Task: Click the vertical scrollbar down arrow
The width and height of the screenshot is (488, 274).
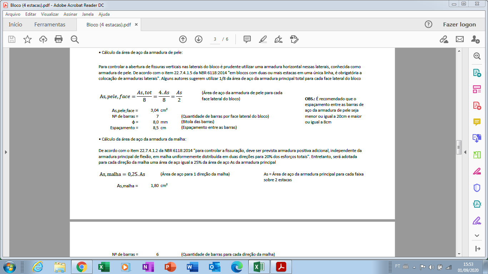Action: (x=459, y=253)
